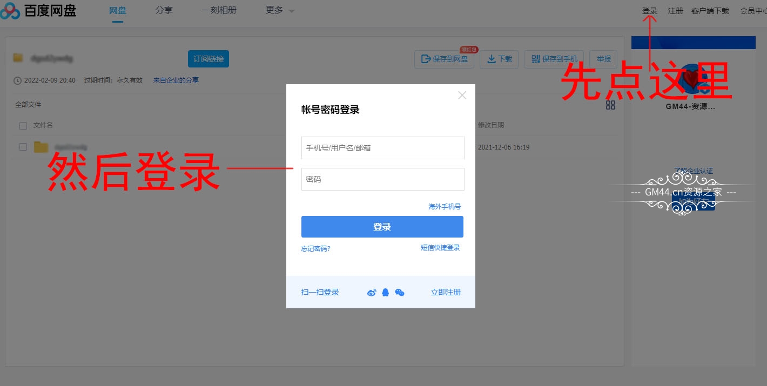This screenshot has width=767, height=386.
Task: Open the 网盘 tab
Action: pyautogui.click(x=118, y=10)
